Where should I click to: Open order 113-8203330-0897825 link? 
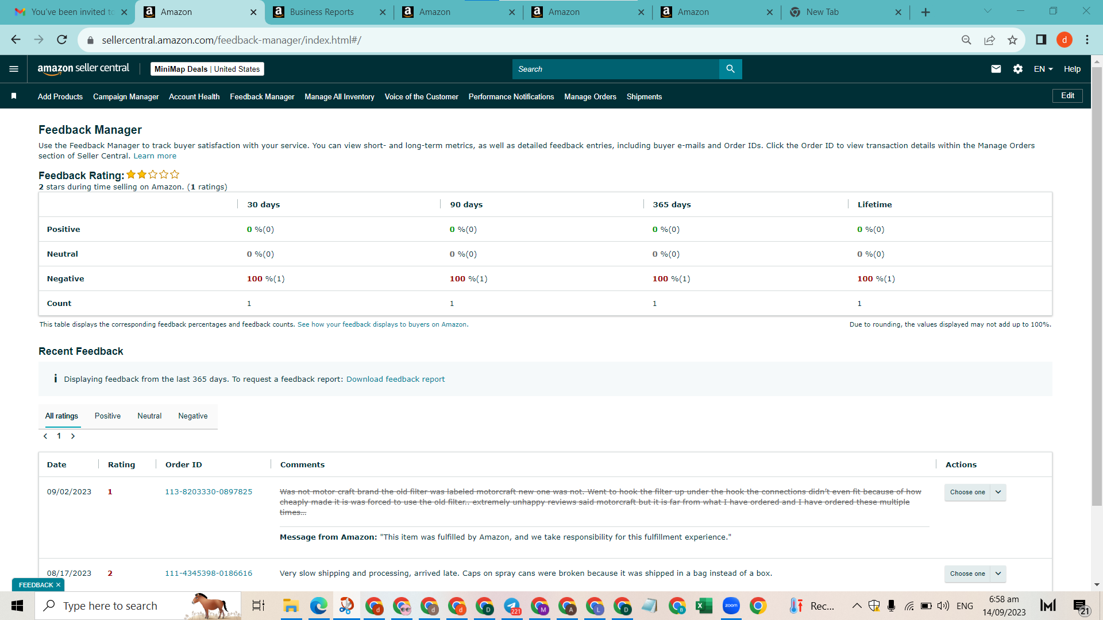(209, 492)
